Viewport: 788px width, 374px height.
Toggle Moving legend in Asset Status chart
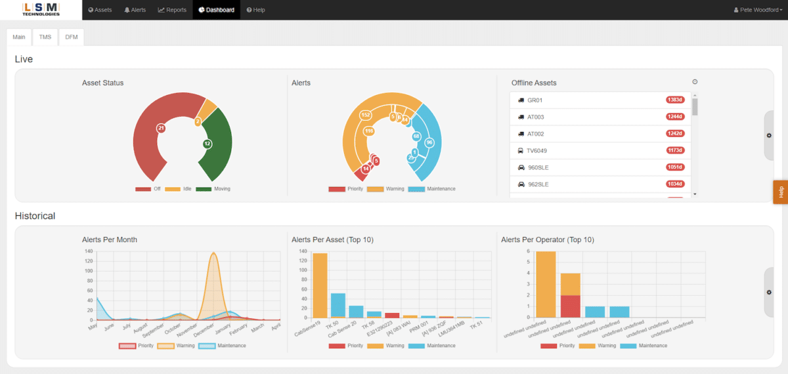213,189
